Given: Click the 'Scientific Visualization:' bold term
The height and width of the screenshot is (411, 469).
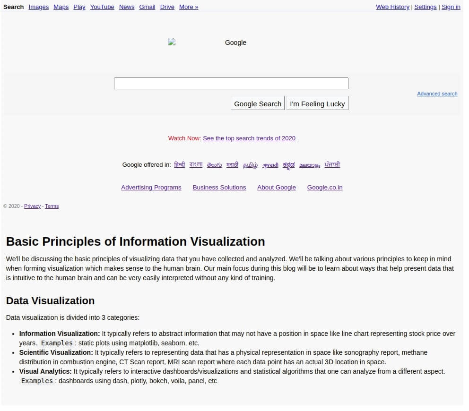Looking at the screenshot, I should tap(56, 352).
